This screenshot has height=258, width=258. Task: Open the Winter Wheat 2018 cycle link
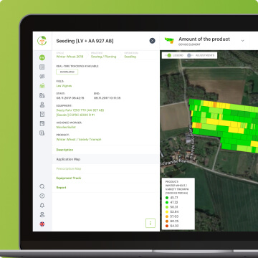point(69,57)
